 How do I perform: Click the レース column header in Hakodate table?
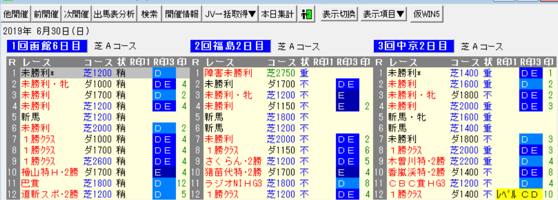click(36, 62)
